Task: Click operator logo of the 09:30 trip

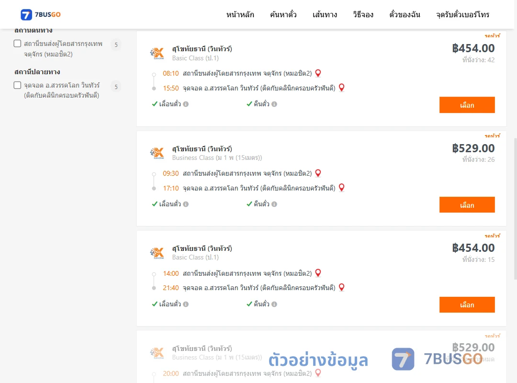Action: pos(157,153)
